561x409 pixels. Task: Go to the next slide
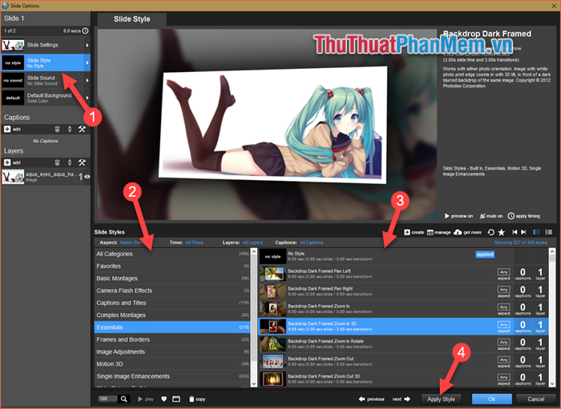point(401,399)
